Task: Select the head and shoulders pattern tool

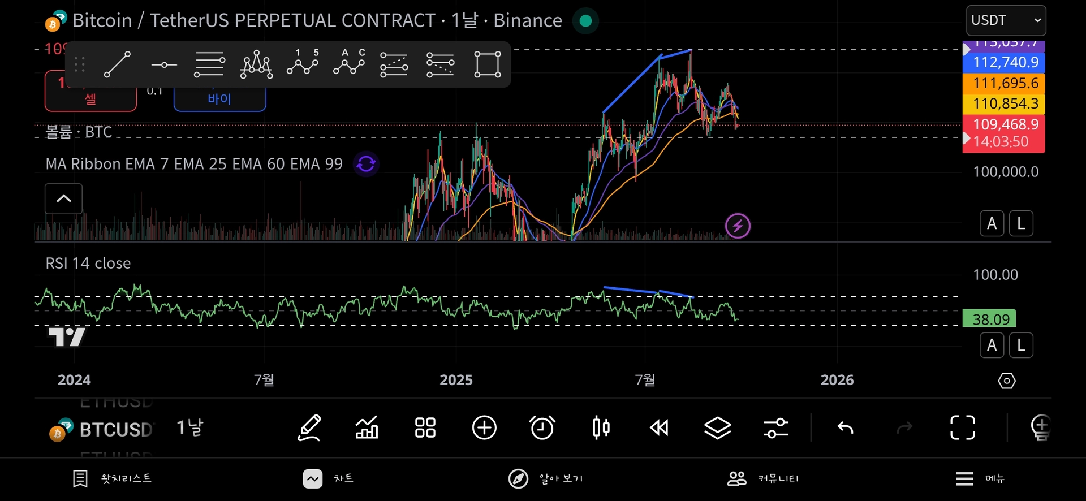Action: tap(256, 64)
